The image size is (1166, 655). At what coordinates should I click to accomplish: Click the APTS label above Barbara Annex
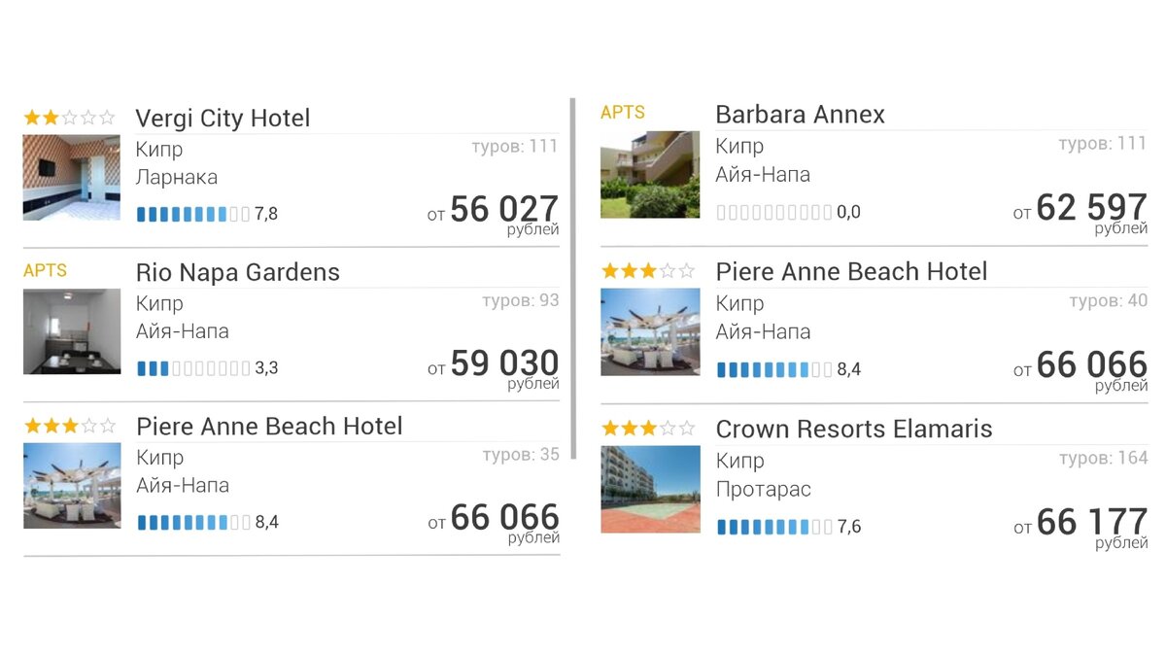622,113
